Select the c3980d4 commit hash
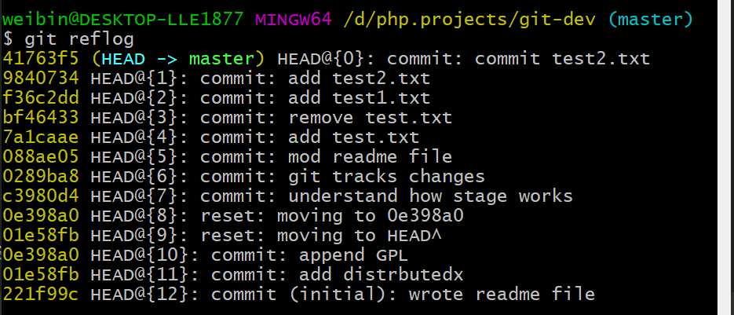 (41, 196)
